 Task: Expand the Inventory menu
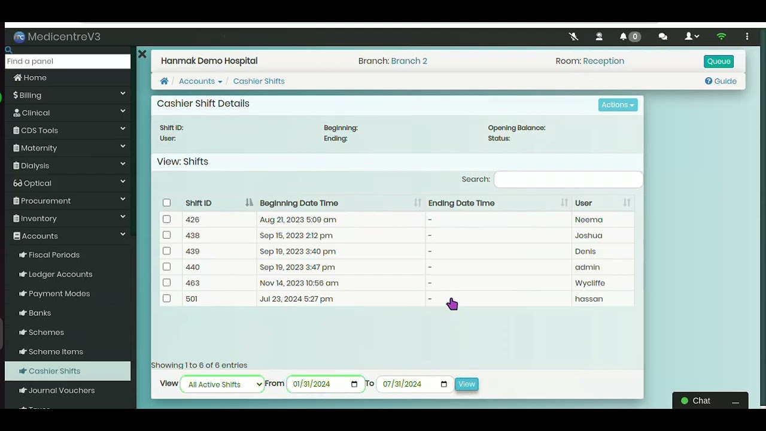point(68,218)
